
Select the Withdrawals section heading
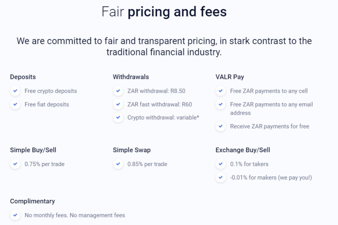(131, 77)
